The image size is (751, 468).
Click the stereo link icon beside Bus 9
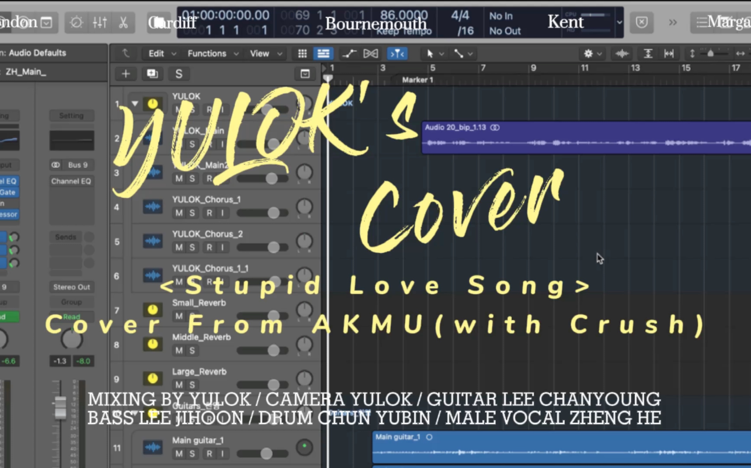pos(56,165)
